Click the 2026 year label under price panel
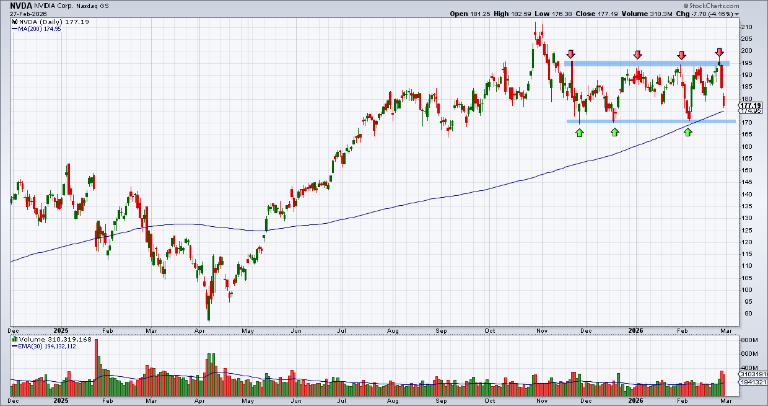The height and width of the screenshot is (406, 768). (x=637, y=331)
